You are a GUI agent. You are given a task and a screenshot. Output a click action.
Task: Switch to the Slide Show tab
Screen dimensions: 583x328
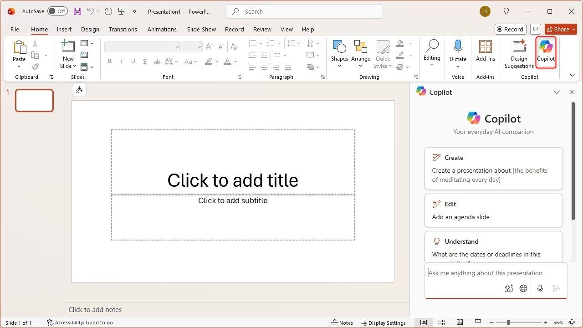pyautogui.click(x=201, y=29)
